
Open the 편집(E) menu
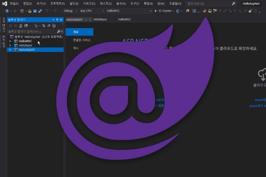click(x=27, y=4)
